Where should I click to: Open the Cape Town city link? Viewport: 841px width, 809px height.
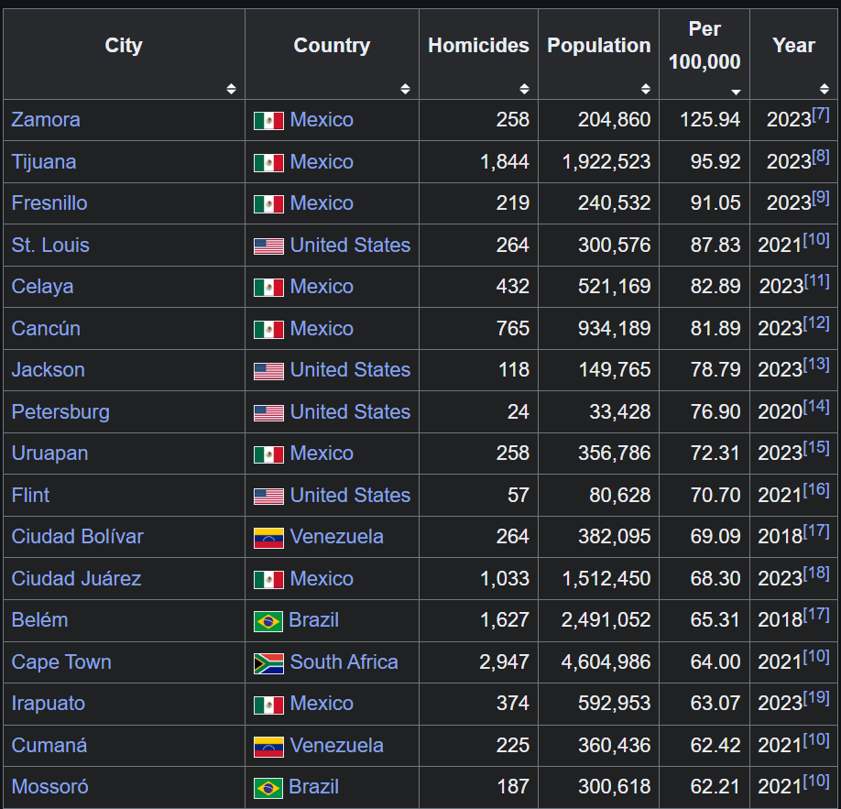pyautogui.click(x=61, y=662)
